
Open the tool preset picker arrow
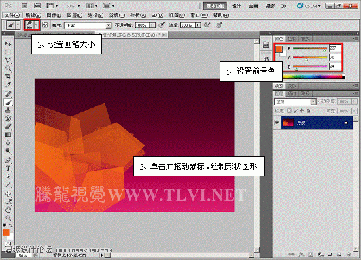pyautogui.click(x=18, y=25)
